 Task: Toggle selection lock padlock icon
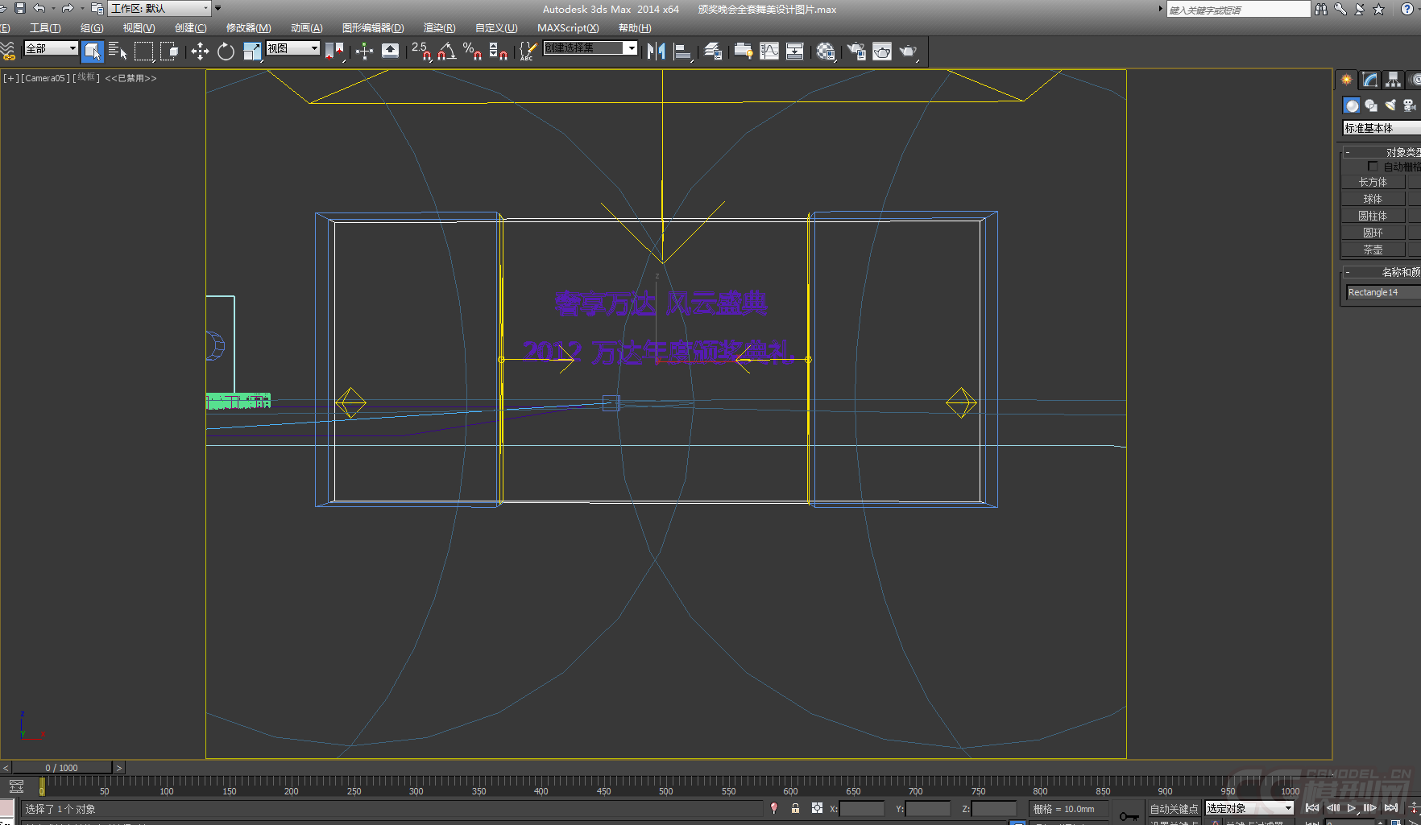[x=795, y=808]
